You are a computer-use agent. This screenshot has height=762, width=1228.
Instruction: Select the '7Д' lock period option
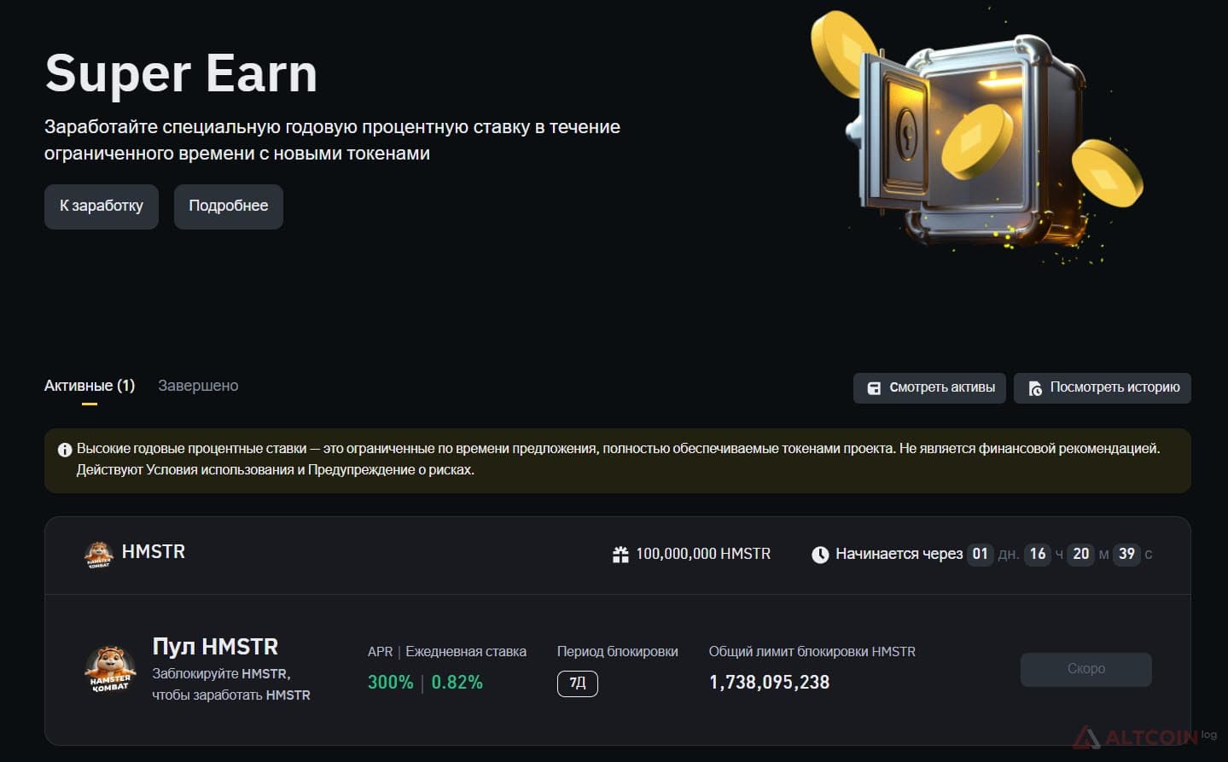click(578, 683)
